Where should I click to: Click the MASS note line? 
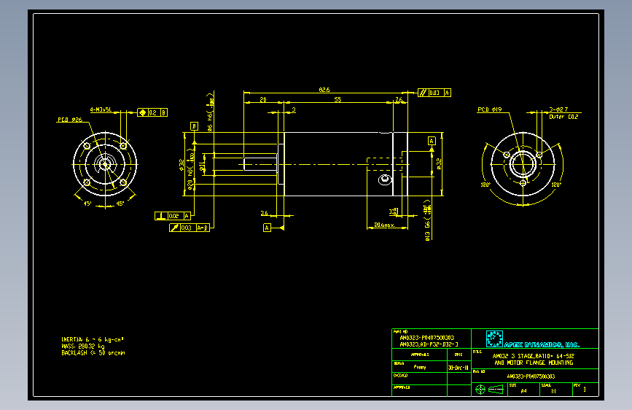point(83,347)
